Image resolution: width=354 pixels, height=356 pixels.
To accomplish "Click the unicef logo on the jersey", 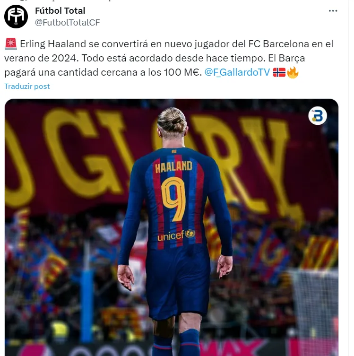I will (x=176, y=235).
